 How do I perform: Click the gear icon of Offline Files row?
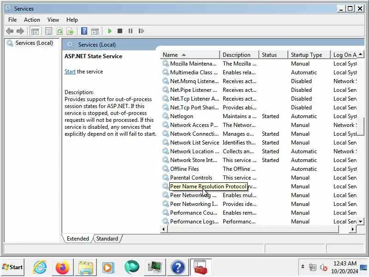pos(166,169)
